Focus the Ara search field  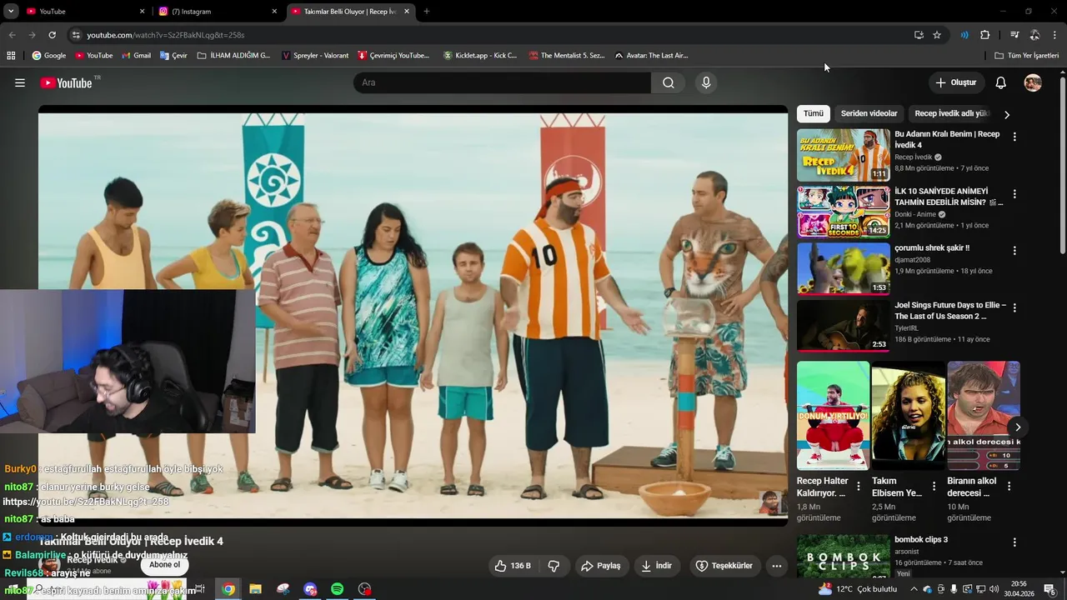coord(502,82)
